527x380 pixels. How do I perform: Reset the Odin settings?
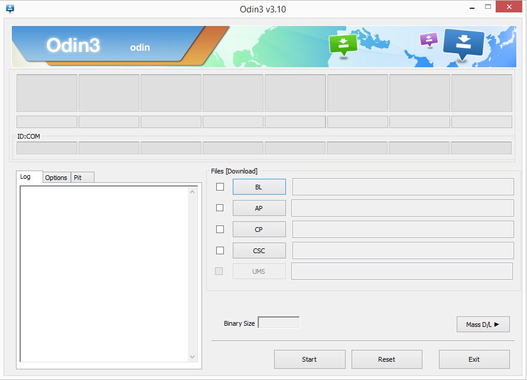pos(387,359)
